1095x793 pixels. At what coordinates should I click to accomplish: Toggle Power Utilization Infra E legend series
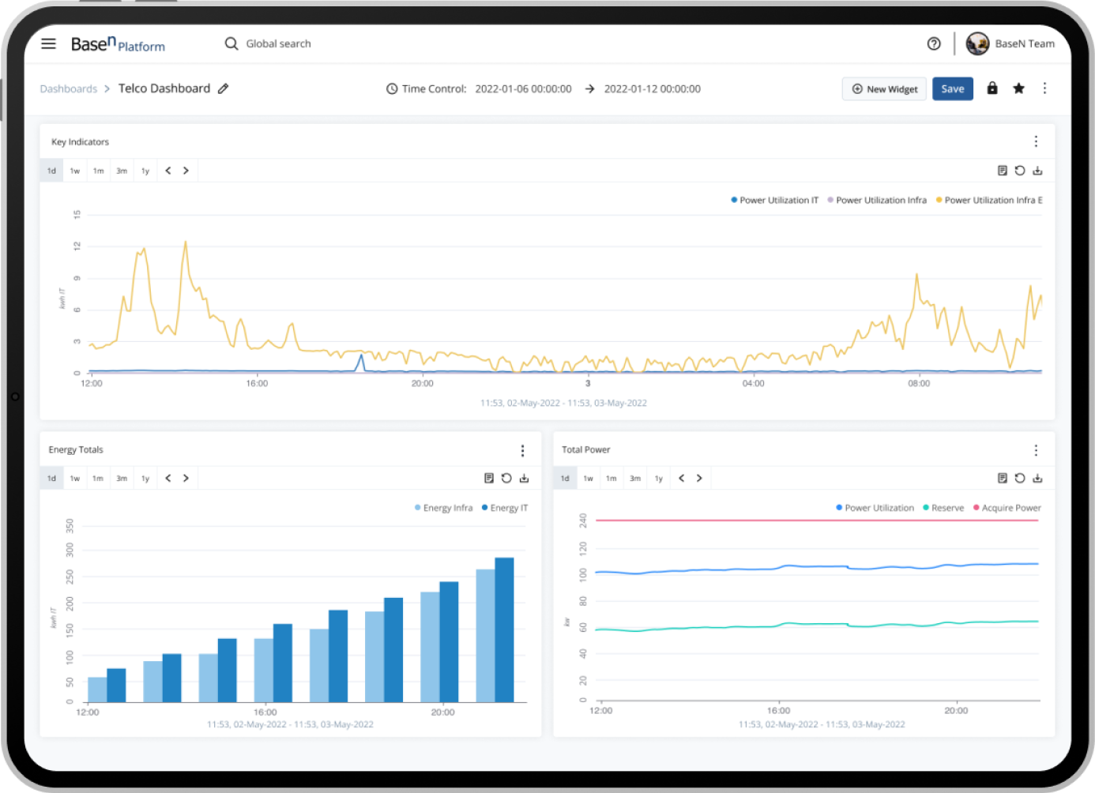[989, 200]
